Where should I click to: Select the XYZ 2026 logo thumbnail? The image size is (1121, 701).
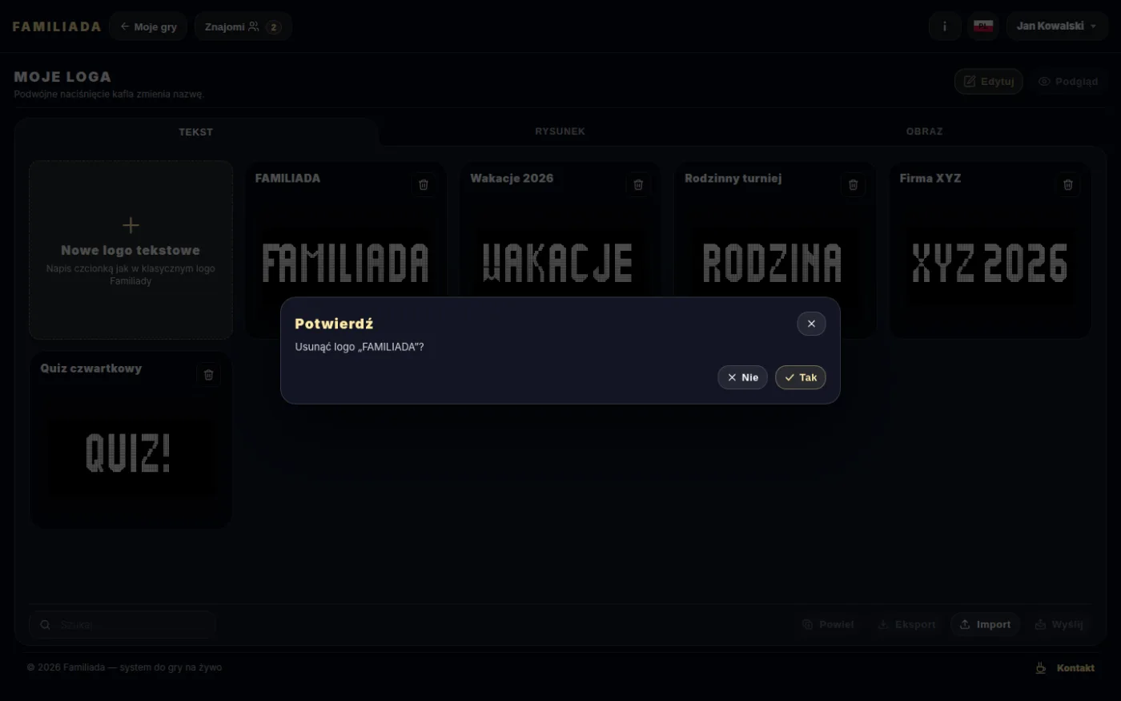pyautogui.click(x=990, y=263)
